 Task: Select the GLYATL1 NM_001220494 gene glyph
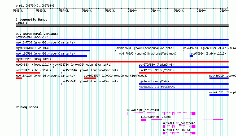pyautogui.click(x=161, y=113)
